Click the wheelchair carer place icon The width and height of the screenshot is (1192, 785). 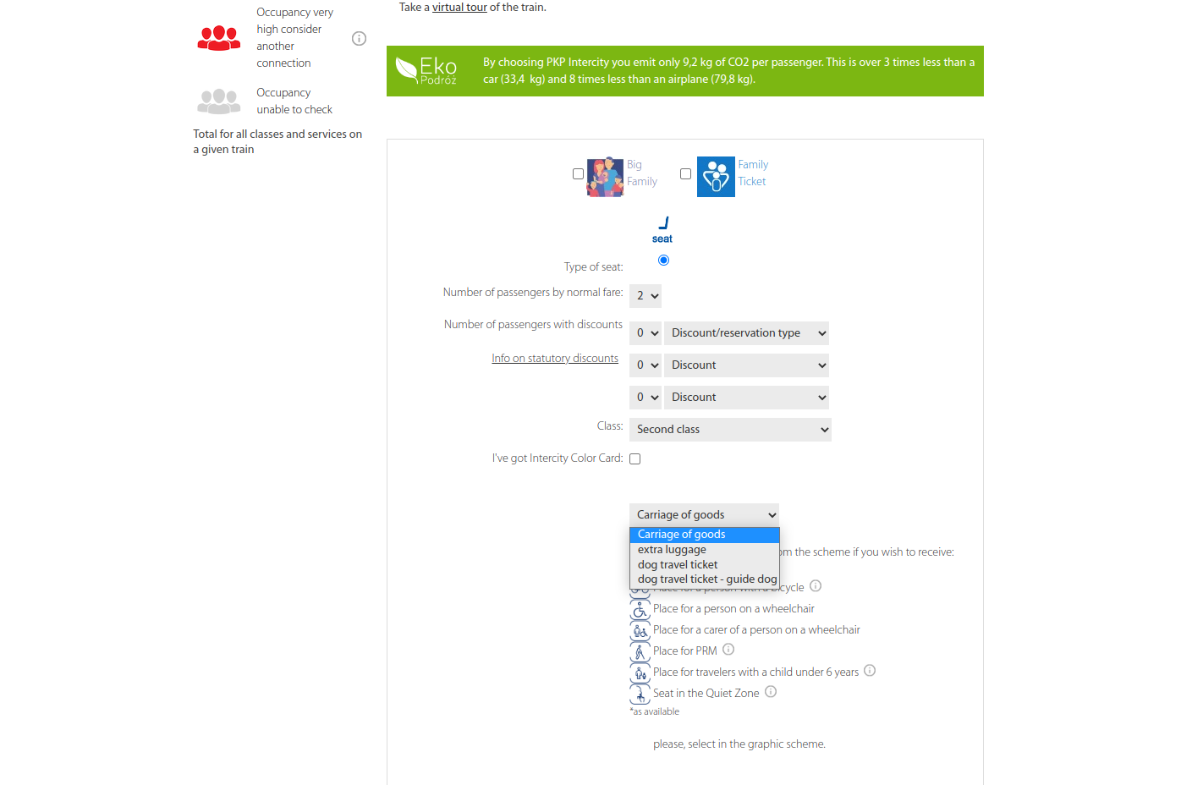640,631
